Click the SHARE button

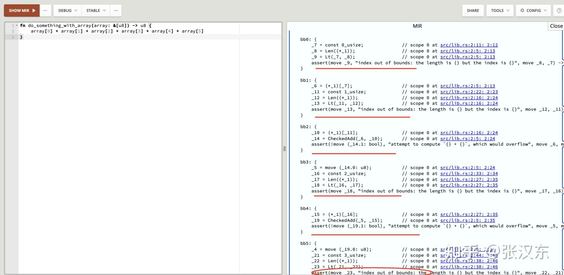pyautogui.click(x=473, y=11)
